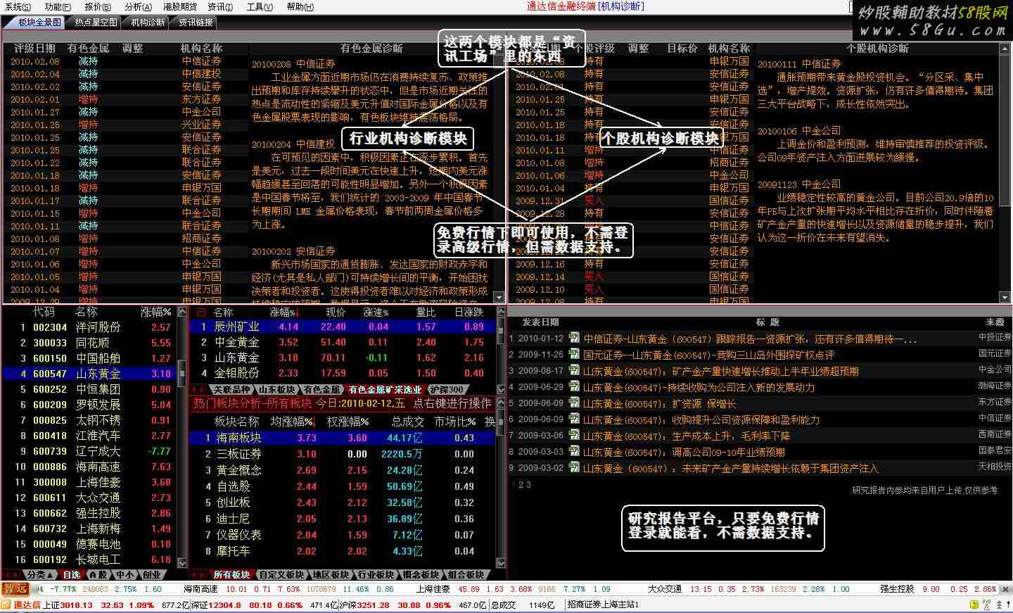This screenshot has width=1013, height=613.
Task: Select the A股 tab in stock list
Action: pyautogui.click(x=98, y=575)
